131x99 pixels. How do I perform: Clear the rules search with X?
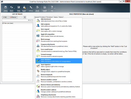pyautogui.click(x=30, y=20)
